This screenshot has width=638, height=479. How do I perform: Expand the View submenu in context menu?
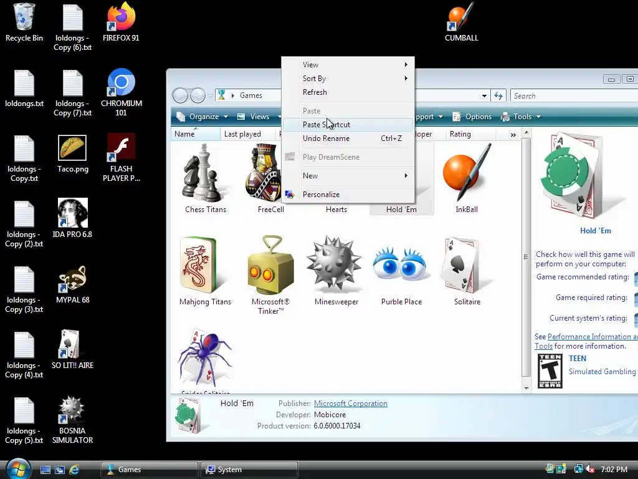348,65
